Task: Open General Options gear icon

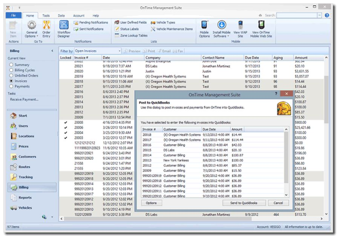Action: pyautogui.click(x=32, y=25)
